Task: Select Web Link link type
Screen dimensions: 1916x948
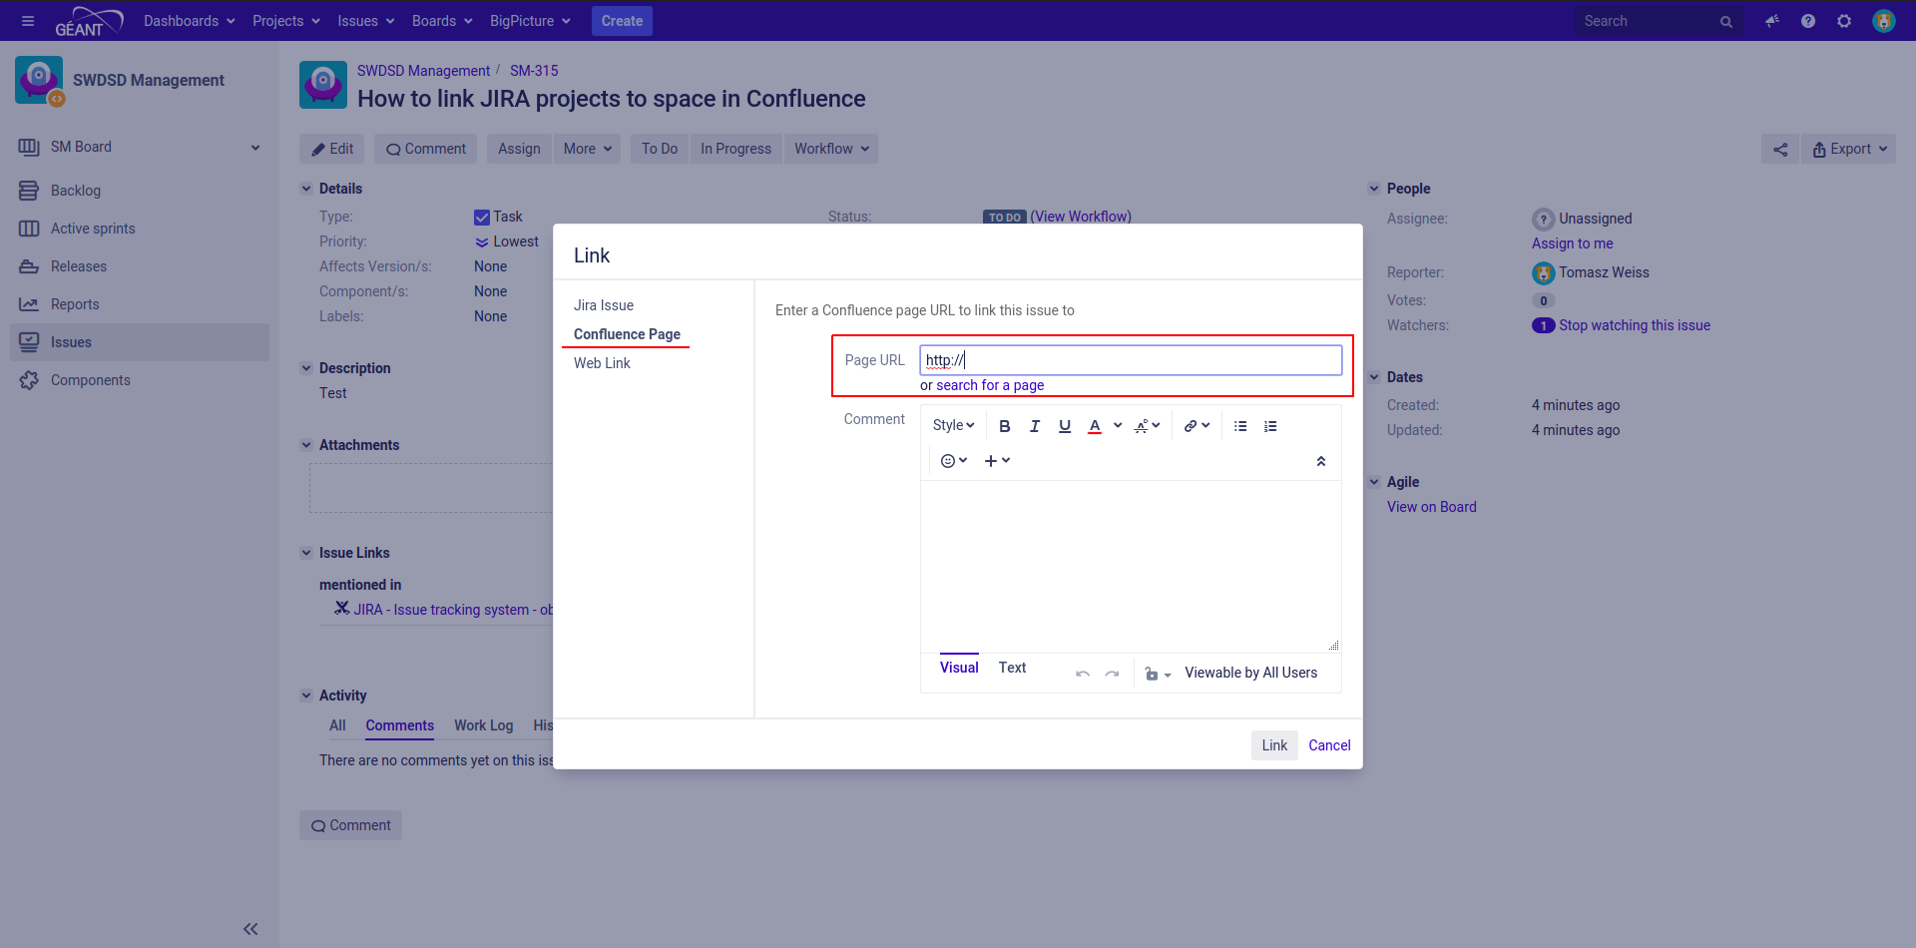Action: (602, 363)
